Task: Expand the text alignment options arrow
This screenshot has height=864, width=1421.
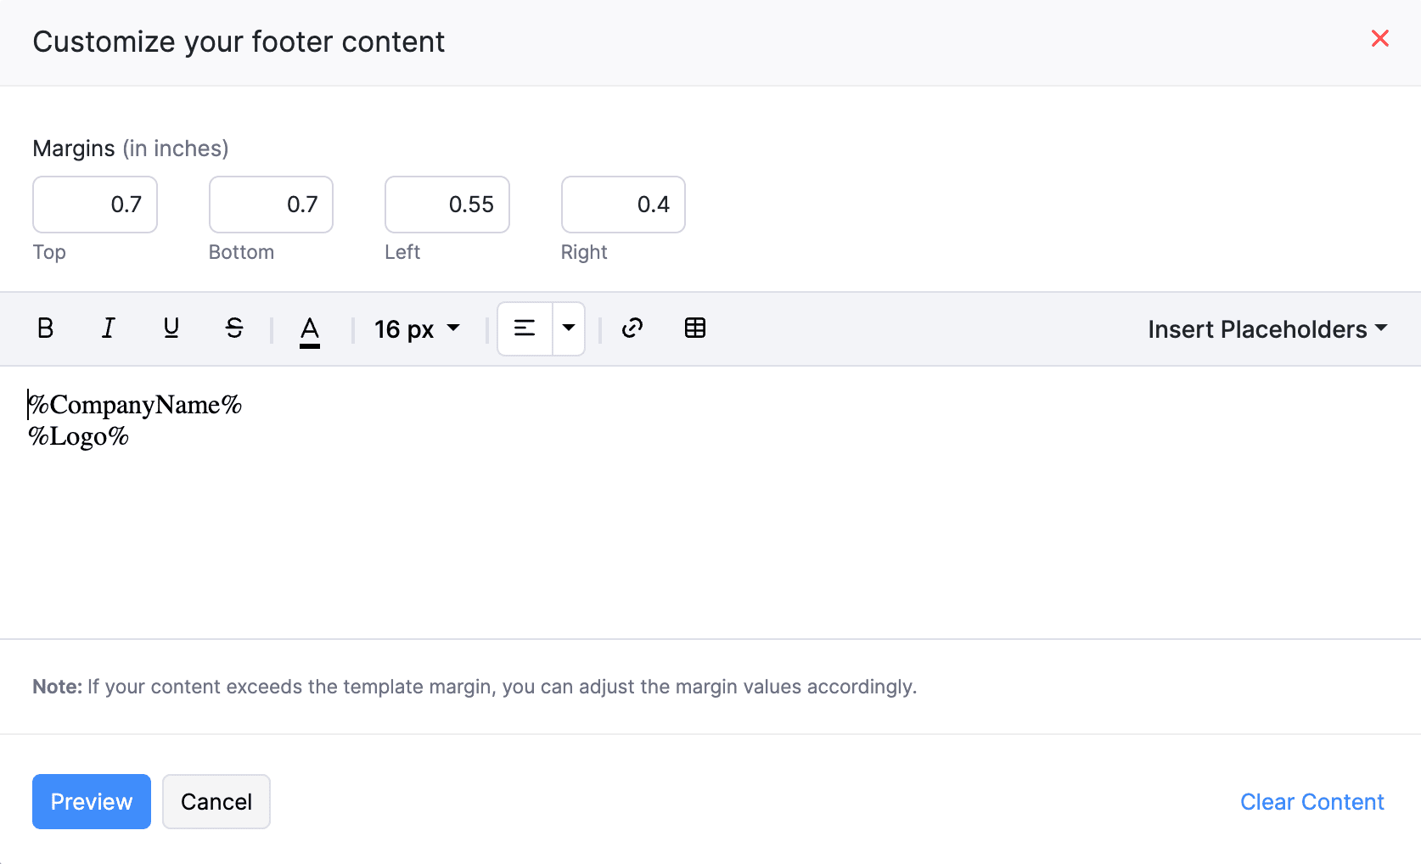Action: [569, 328]
